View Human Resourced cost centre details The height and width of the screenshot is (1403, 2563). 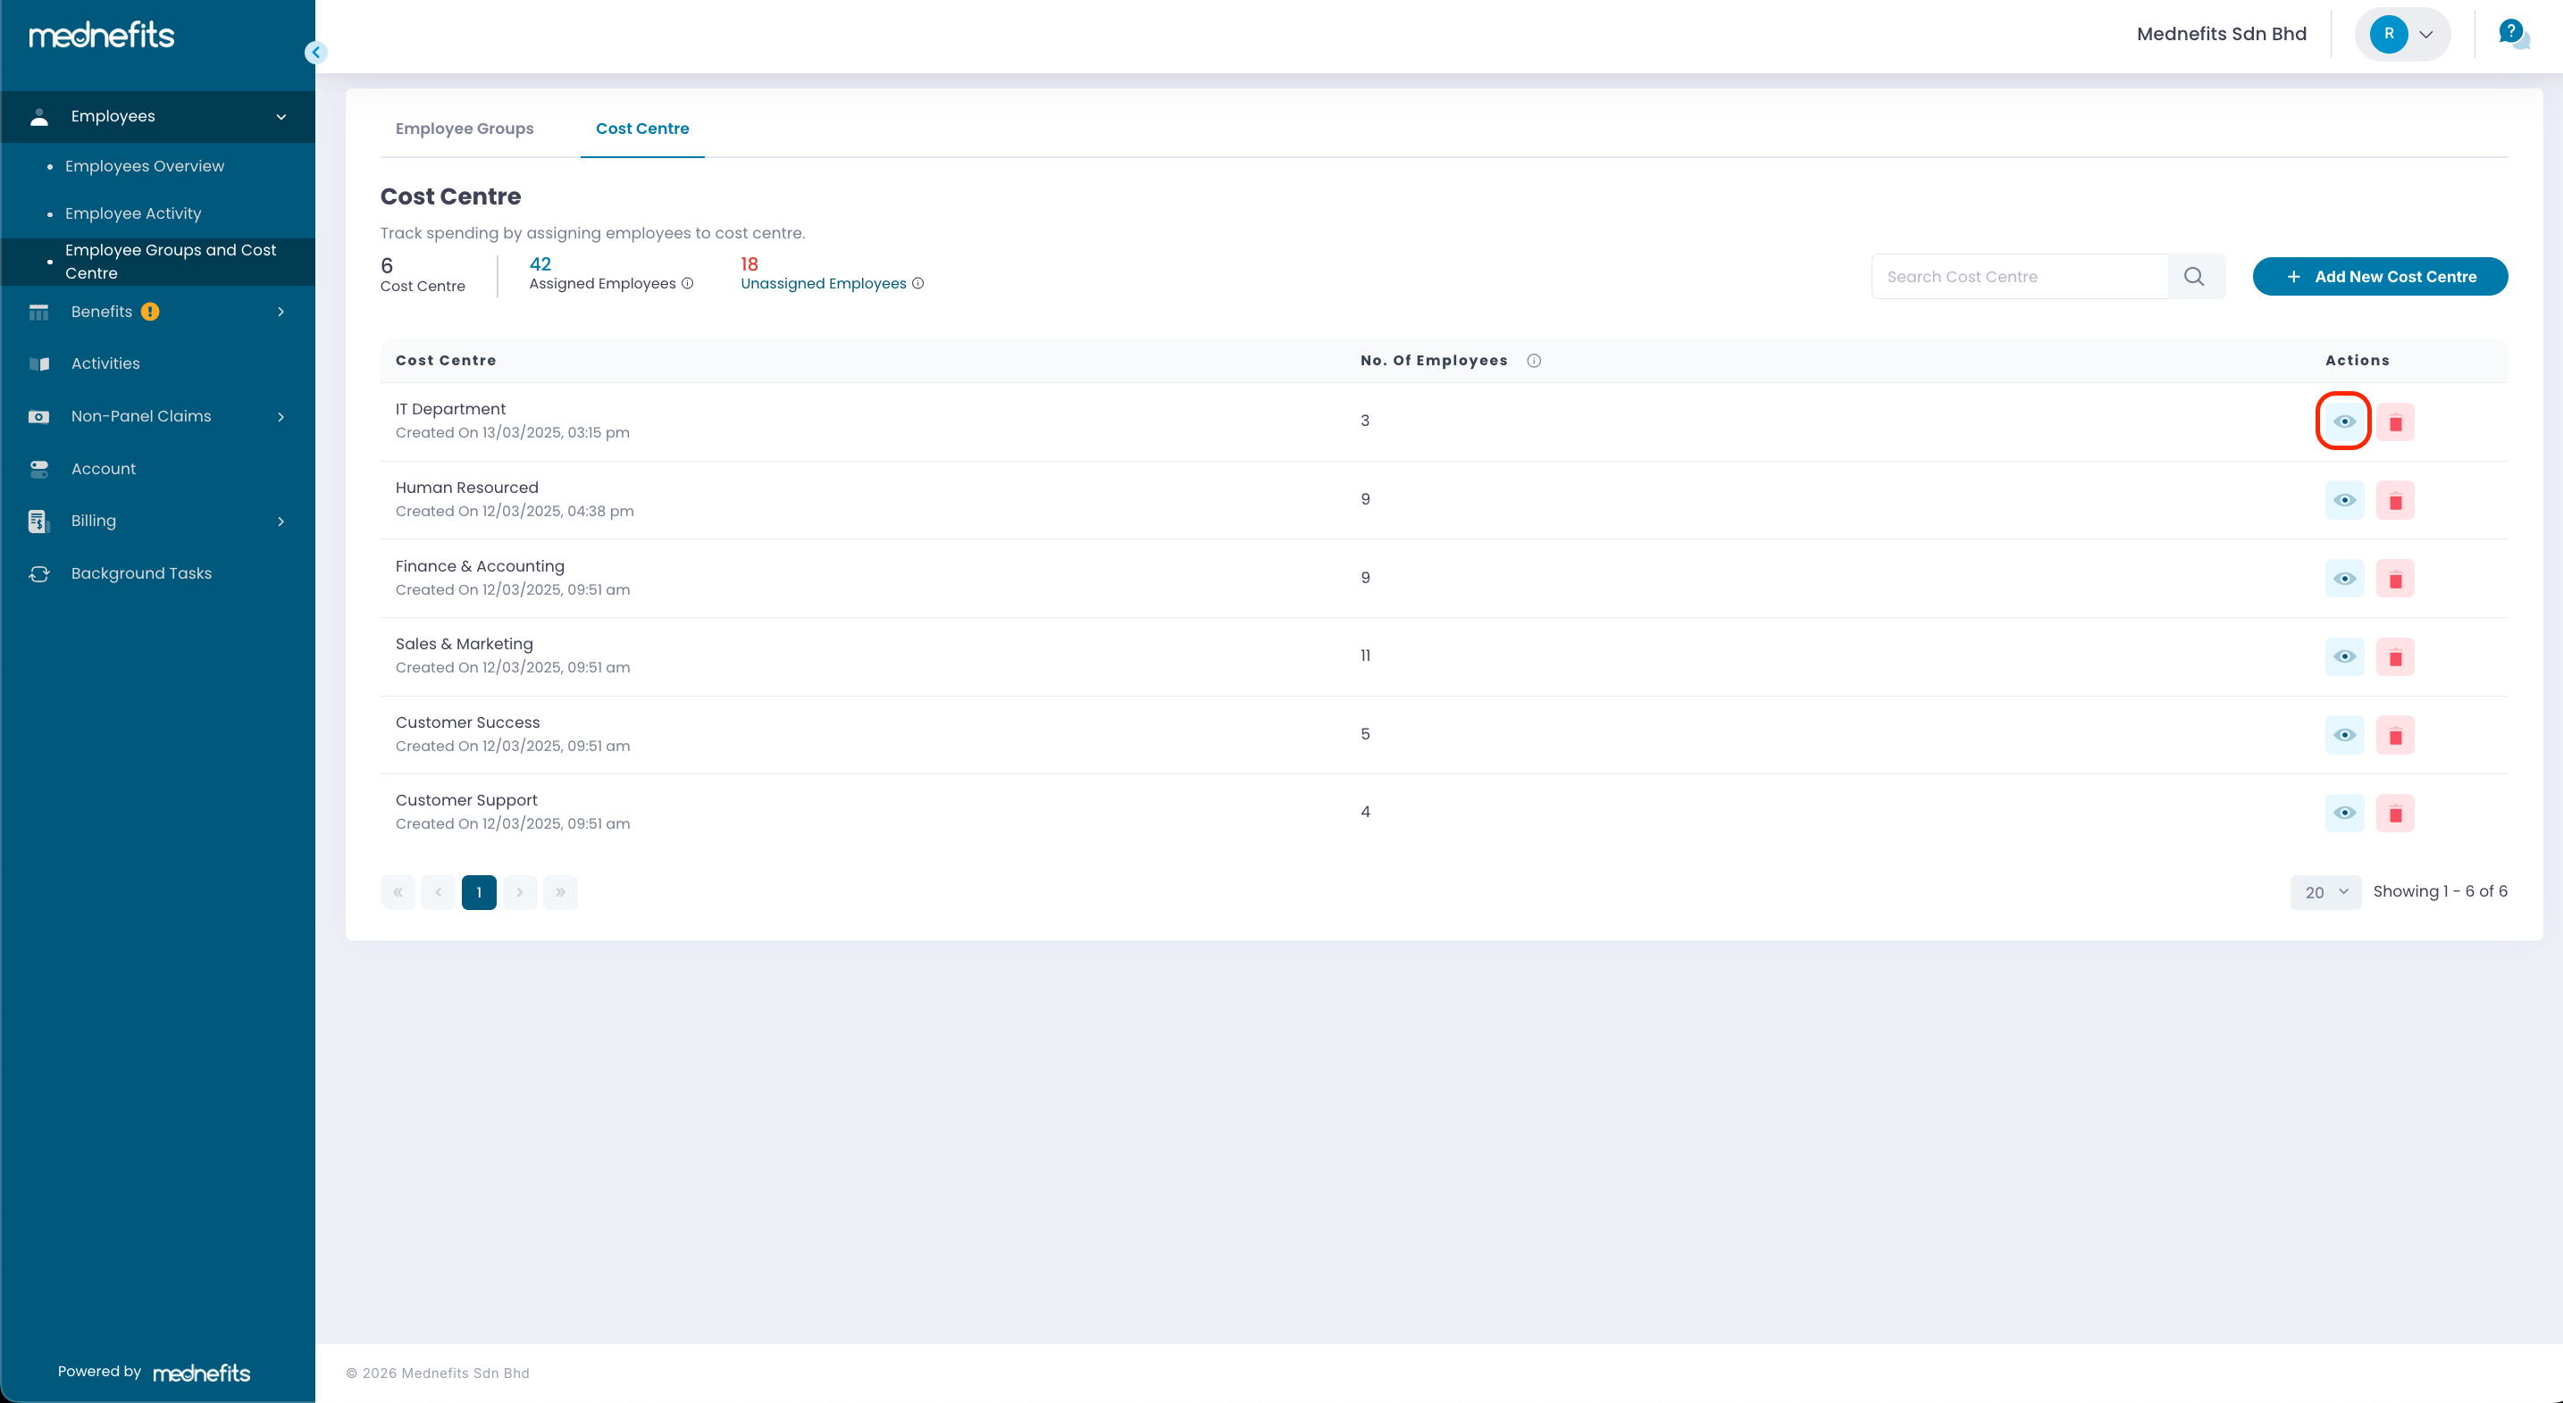tap(2344, 500)
